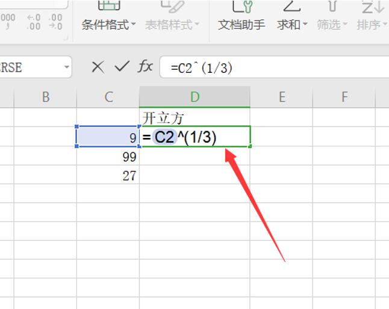389x309 pixels.
Task: Expand the 表格样式 dropdown arrow
Action: (197, 24)
